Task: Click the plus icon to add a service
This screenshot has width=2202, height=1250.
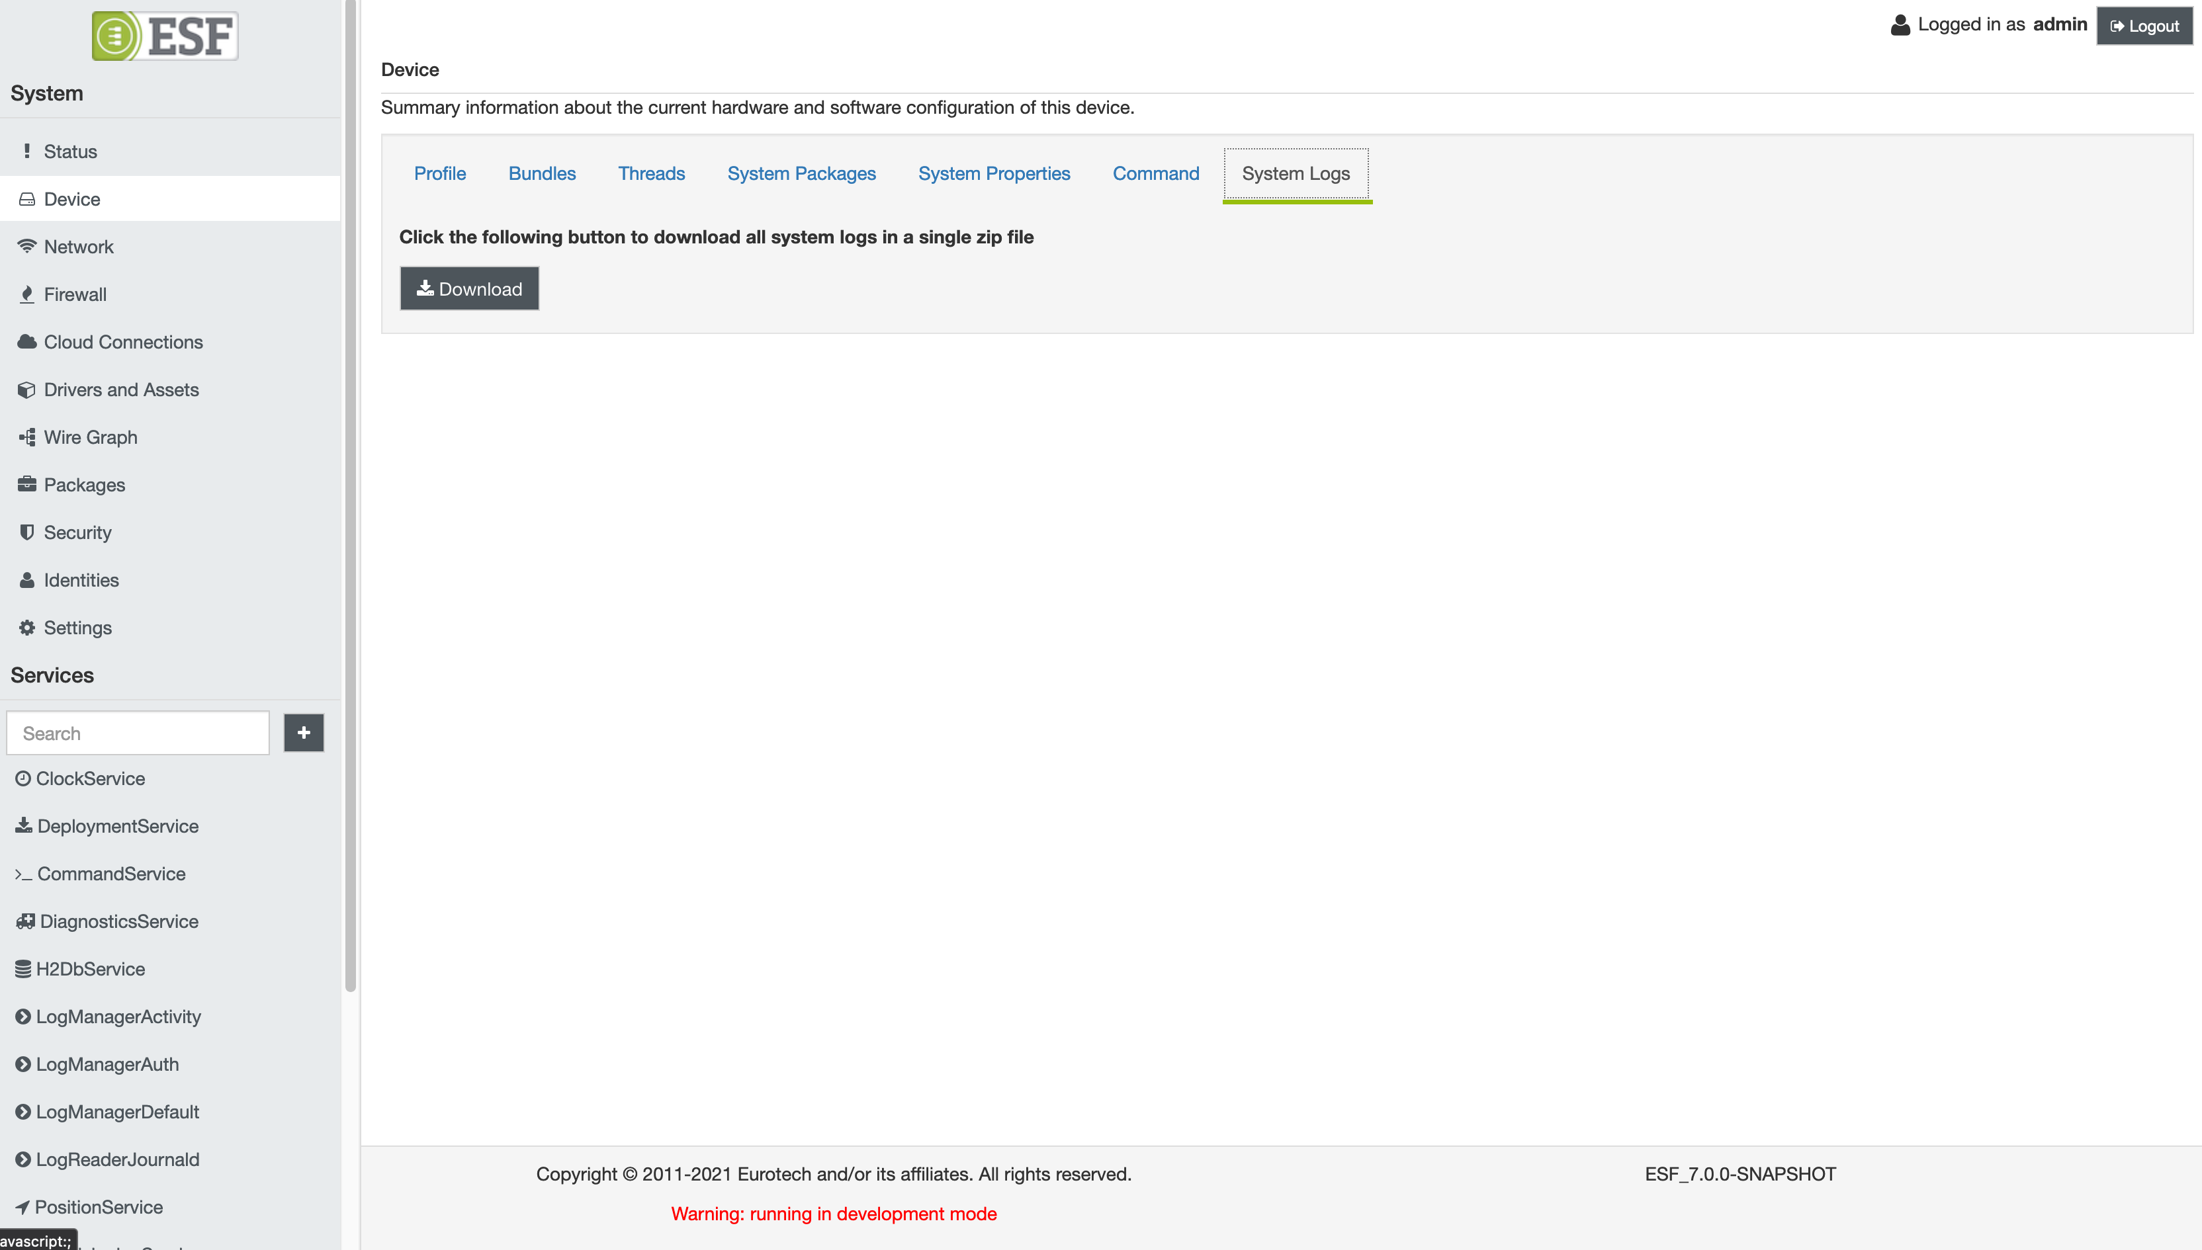Action: point(303,732)
